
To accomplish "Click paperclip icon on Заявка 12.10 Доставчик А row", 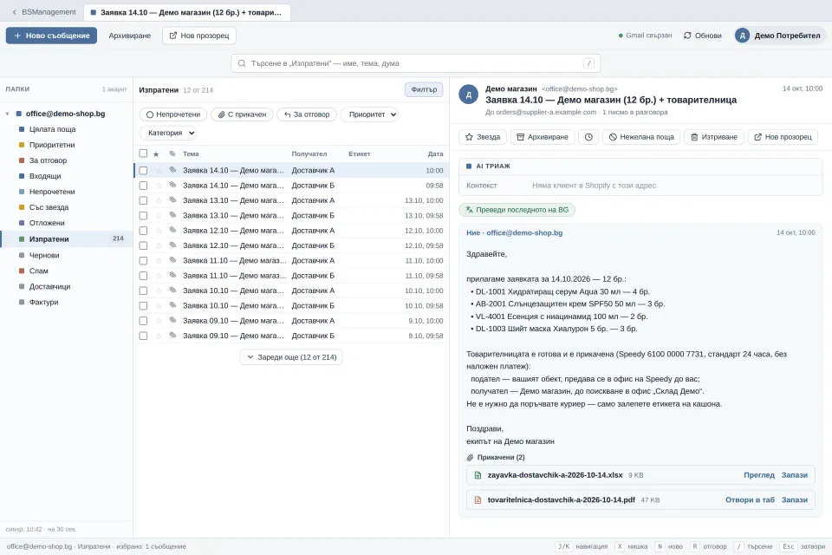I will (172, 230).
